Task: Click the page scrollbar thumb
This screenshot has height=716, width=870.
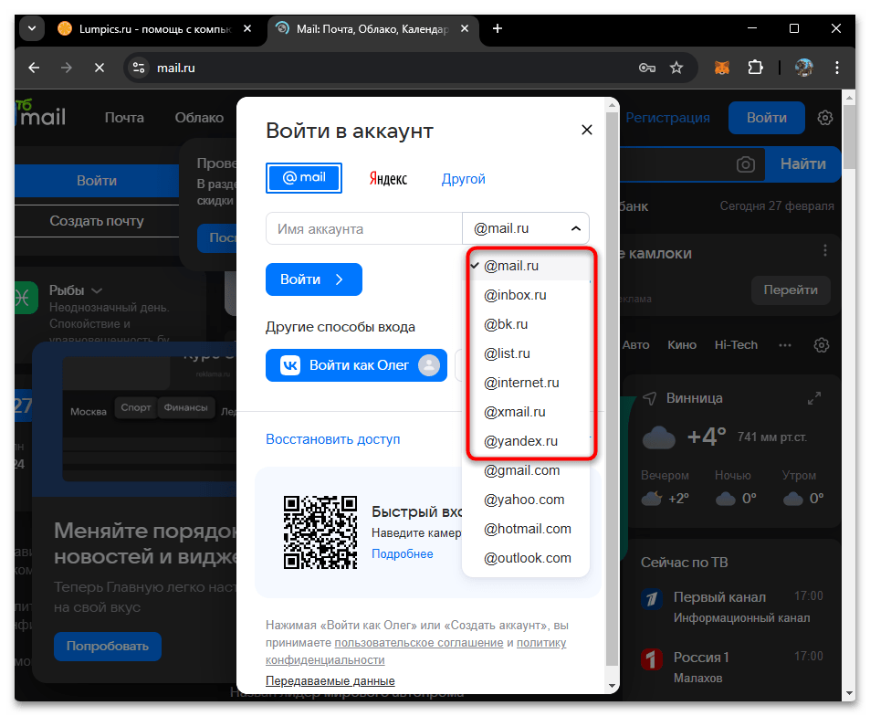Action: click(849, 136)
